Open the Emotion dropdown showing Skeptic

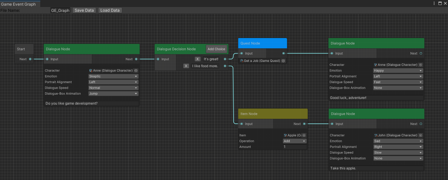pos(113,76)
